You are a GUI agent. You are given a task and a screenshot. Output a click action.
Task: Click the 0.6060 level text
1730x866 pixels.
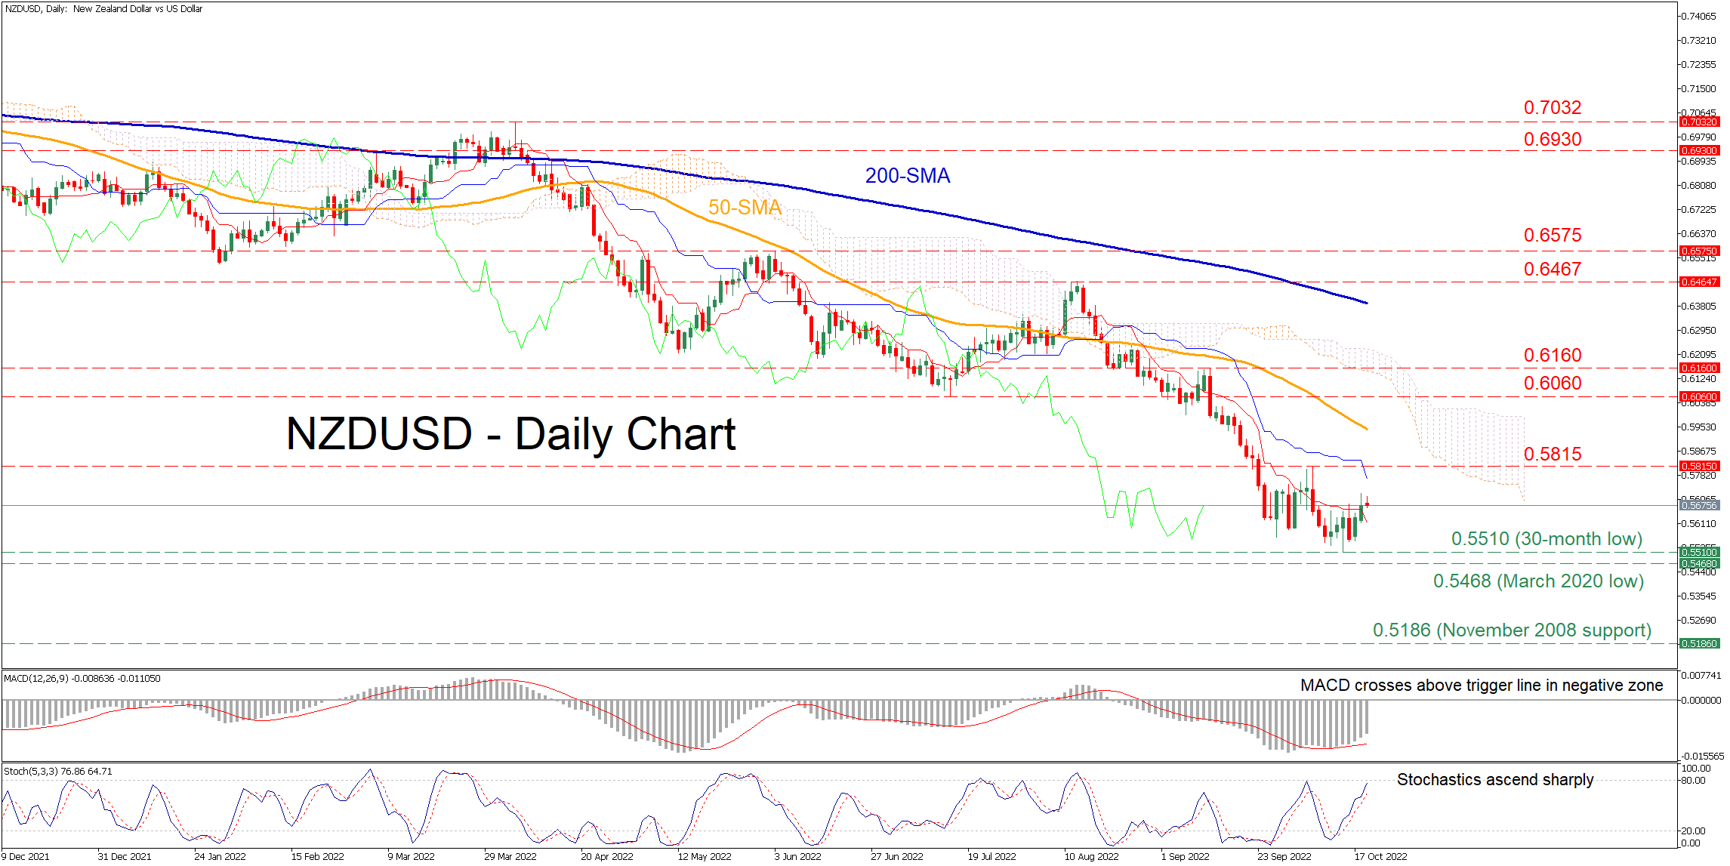click(x=1552, y=384)
